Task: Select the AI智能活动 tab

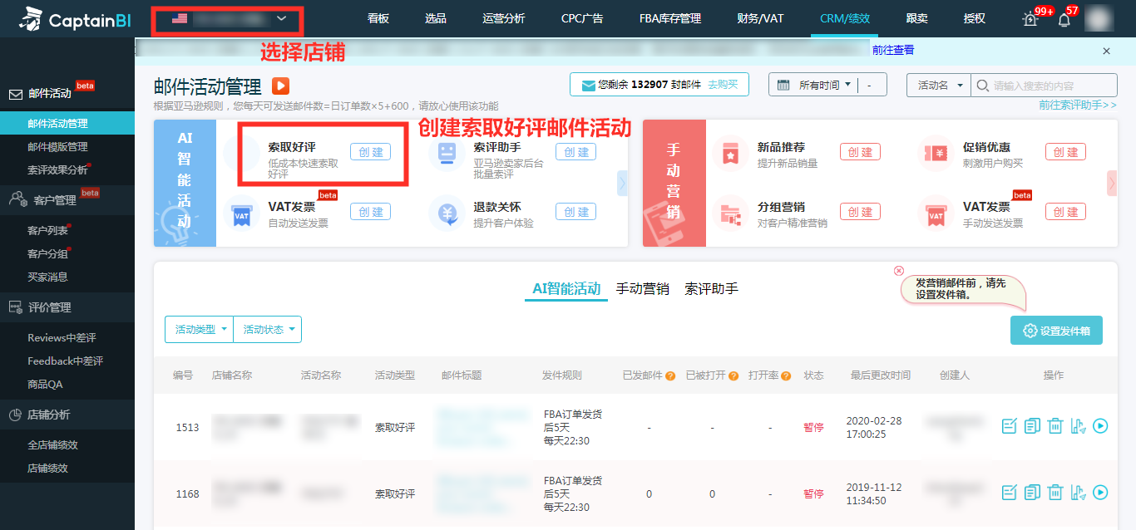Action: 566,289
